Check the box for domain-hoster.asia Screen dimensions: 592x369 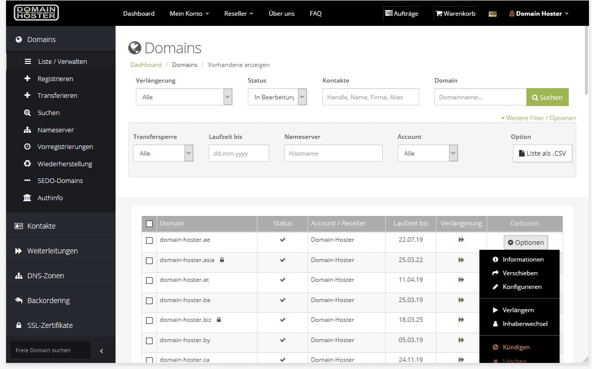149,261
